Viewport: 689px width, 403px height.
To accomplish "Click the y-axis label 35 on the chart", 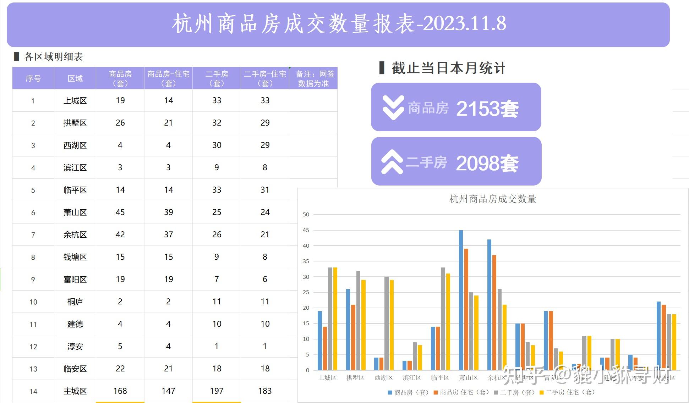I will pos(306,261).
